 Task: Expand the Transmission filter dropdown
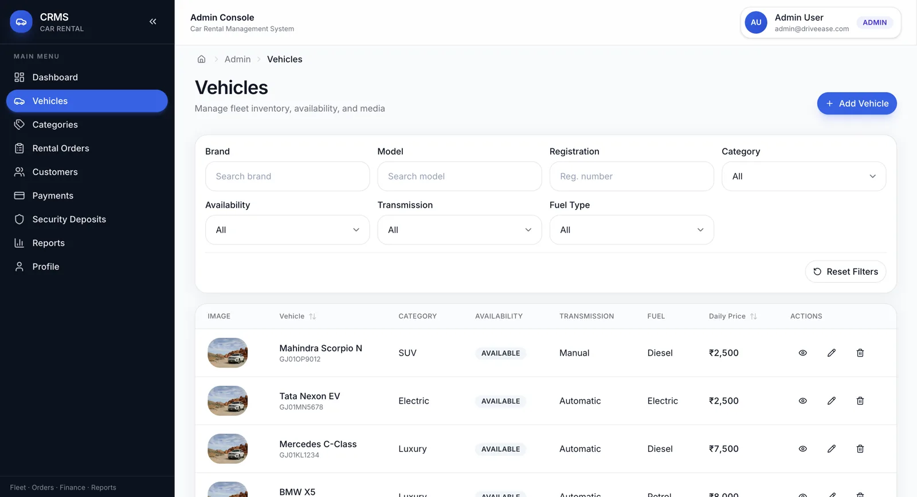tap(459, 230)
